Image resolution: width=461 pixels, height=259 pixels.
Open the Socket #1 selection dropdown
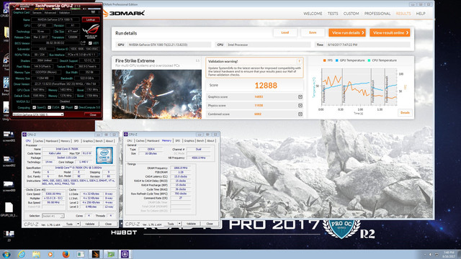[53, 216]
